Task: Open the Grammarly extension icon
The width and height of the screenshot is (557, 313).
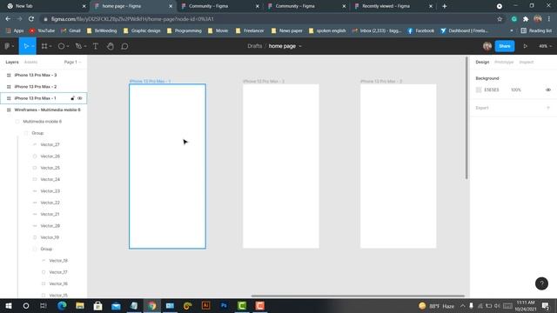Action: 514,19
